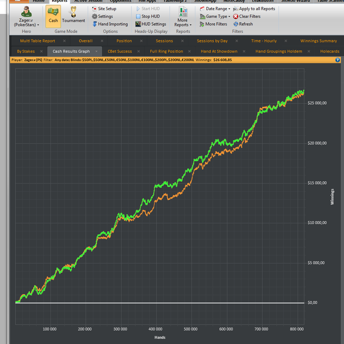Open the Zager.v hero avatar icon
Image resolution: width=344 pixels, height=344 pixels.
(x=27, y=12)
